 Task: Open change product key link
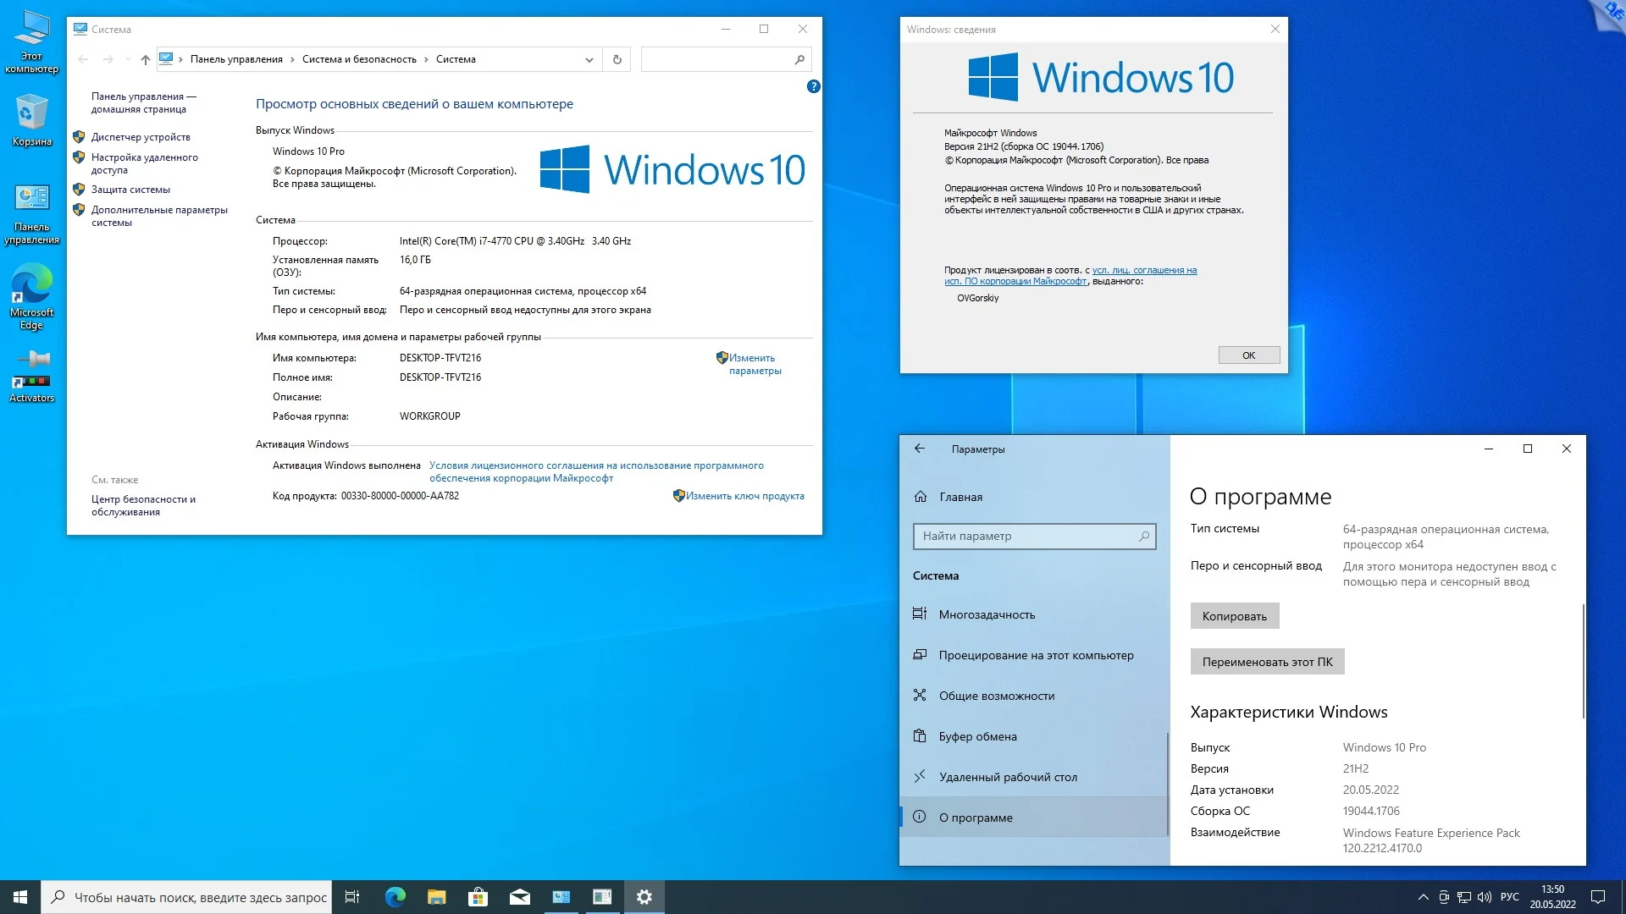tap(744, 496)
